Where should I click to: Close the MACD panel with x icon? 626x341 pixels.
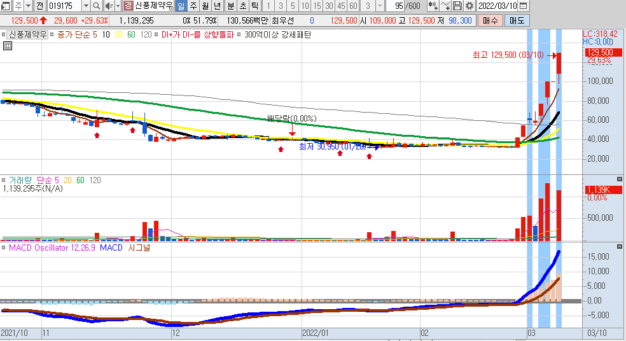[619, 247]
